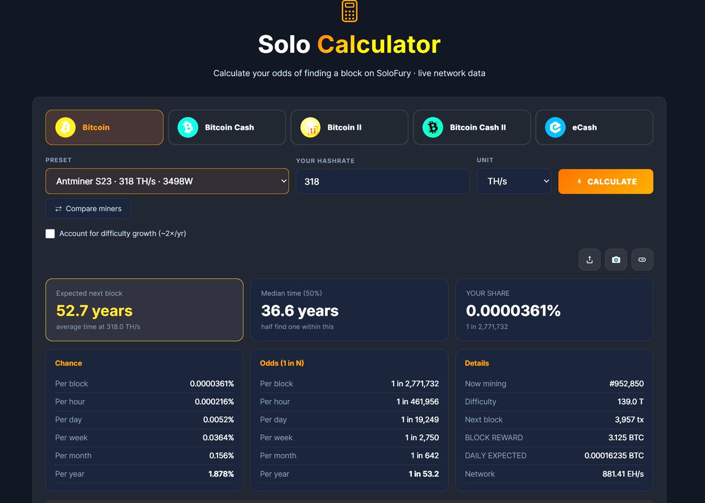
Task: Click the odds value 1 in 461,956
Action: coord(418,402)
